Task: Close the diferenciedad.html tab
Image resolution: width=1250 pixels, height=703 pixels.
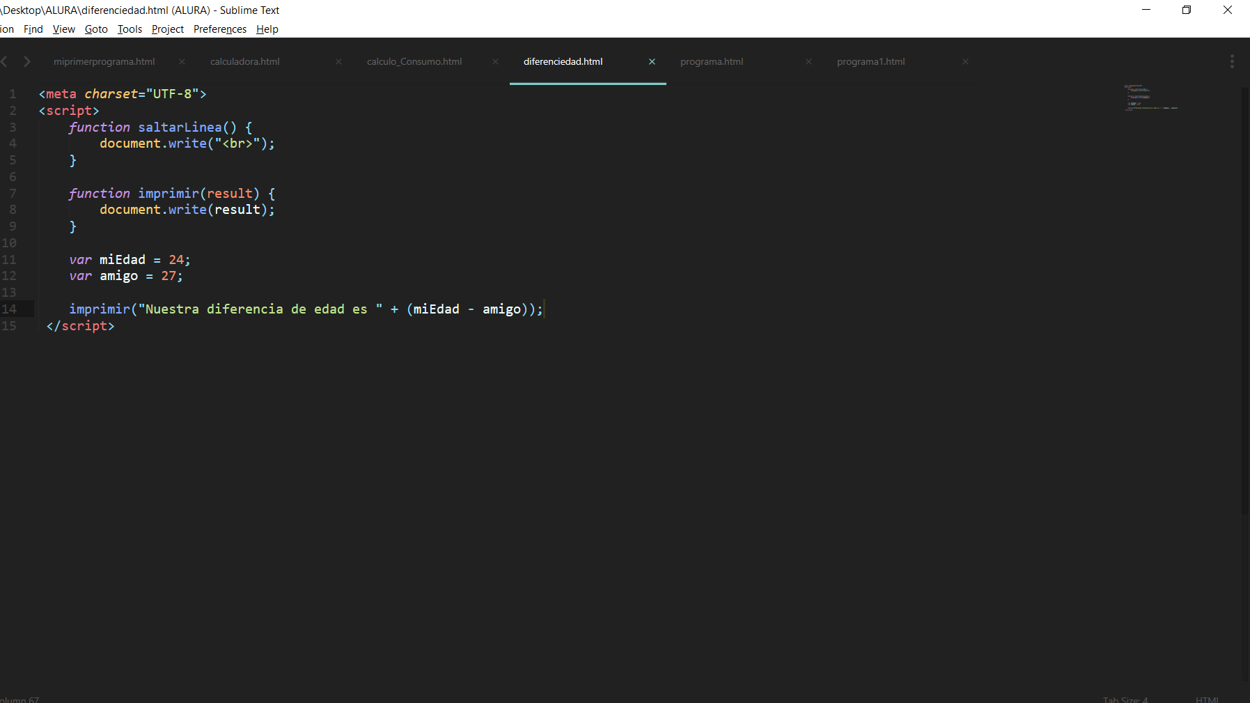Action: click(652, 62)
